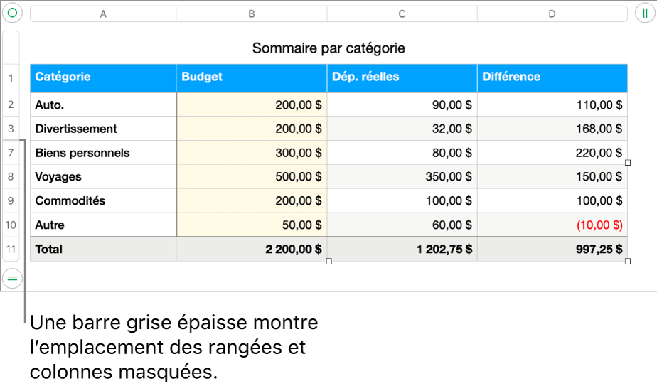The height and width of the screenshot is (391, 657).
Task: Click the table title Sommaire par catégorie
Action: 328,48
